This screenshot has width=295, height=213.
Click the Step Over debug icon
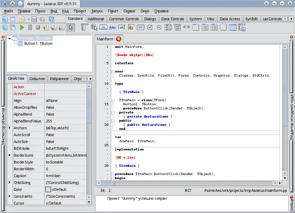(53, 27)
